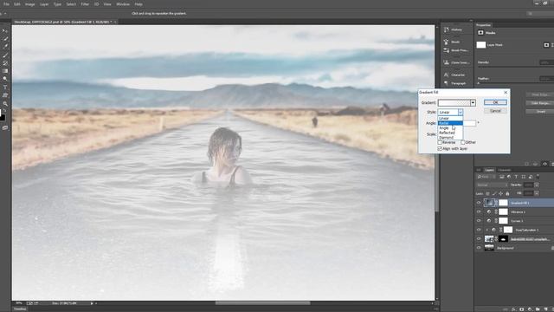Hide the masked photo layer above Background
Viewport: 554px width, 312px height.
tap(479, 239)
